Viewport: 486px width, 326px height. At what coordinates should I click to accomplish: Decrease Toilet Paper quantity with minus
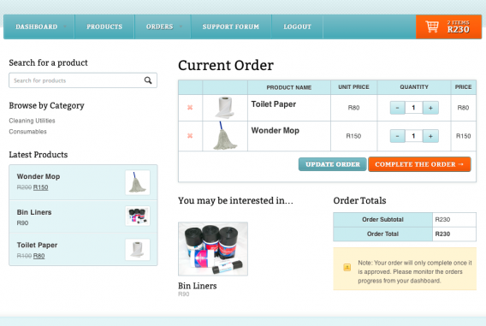click(397, 108)
